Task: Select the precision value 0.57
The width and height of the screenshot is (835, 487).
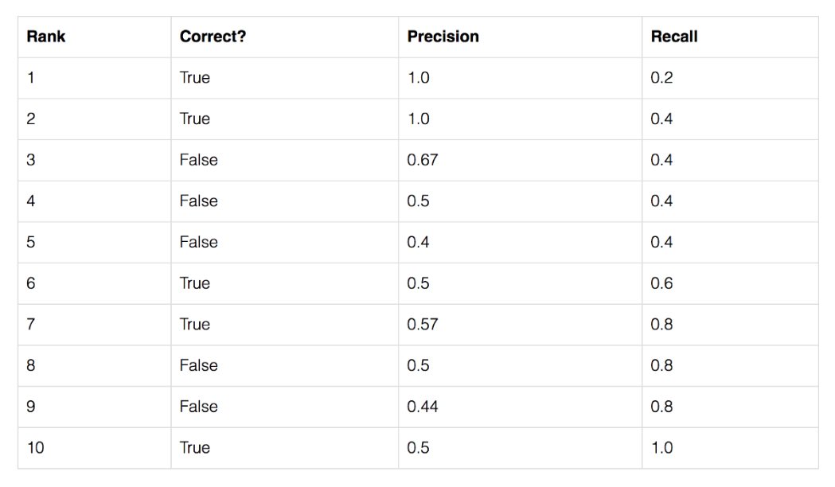Action: pos(422,325)
